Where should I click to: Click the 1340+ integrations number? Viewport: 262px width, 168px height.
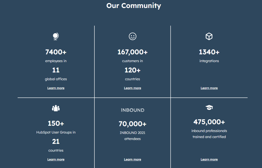point(209,52)
